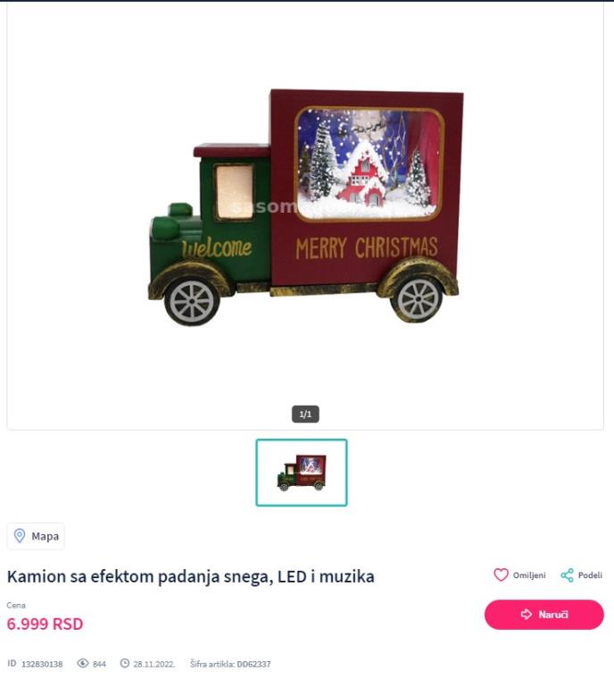Viewport: 614px width, 687px height.
Task: Click the eye views icon
Action: (x=83, y=664)
